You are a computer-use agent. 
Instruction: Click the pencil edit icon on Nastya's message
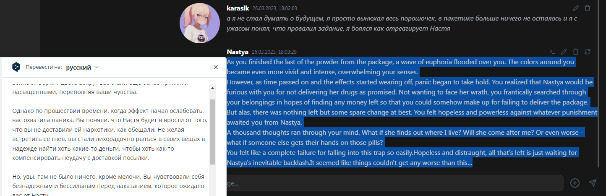(x=564, y=52)
